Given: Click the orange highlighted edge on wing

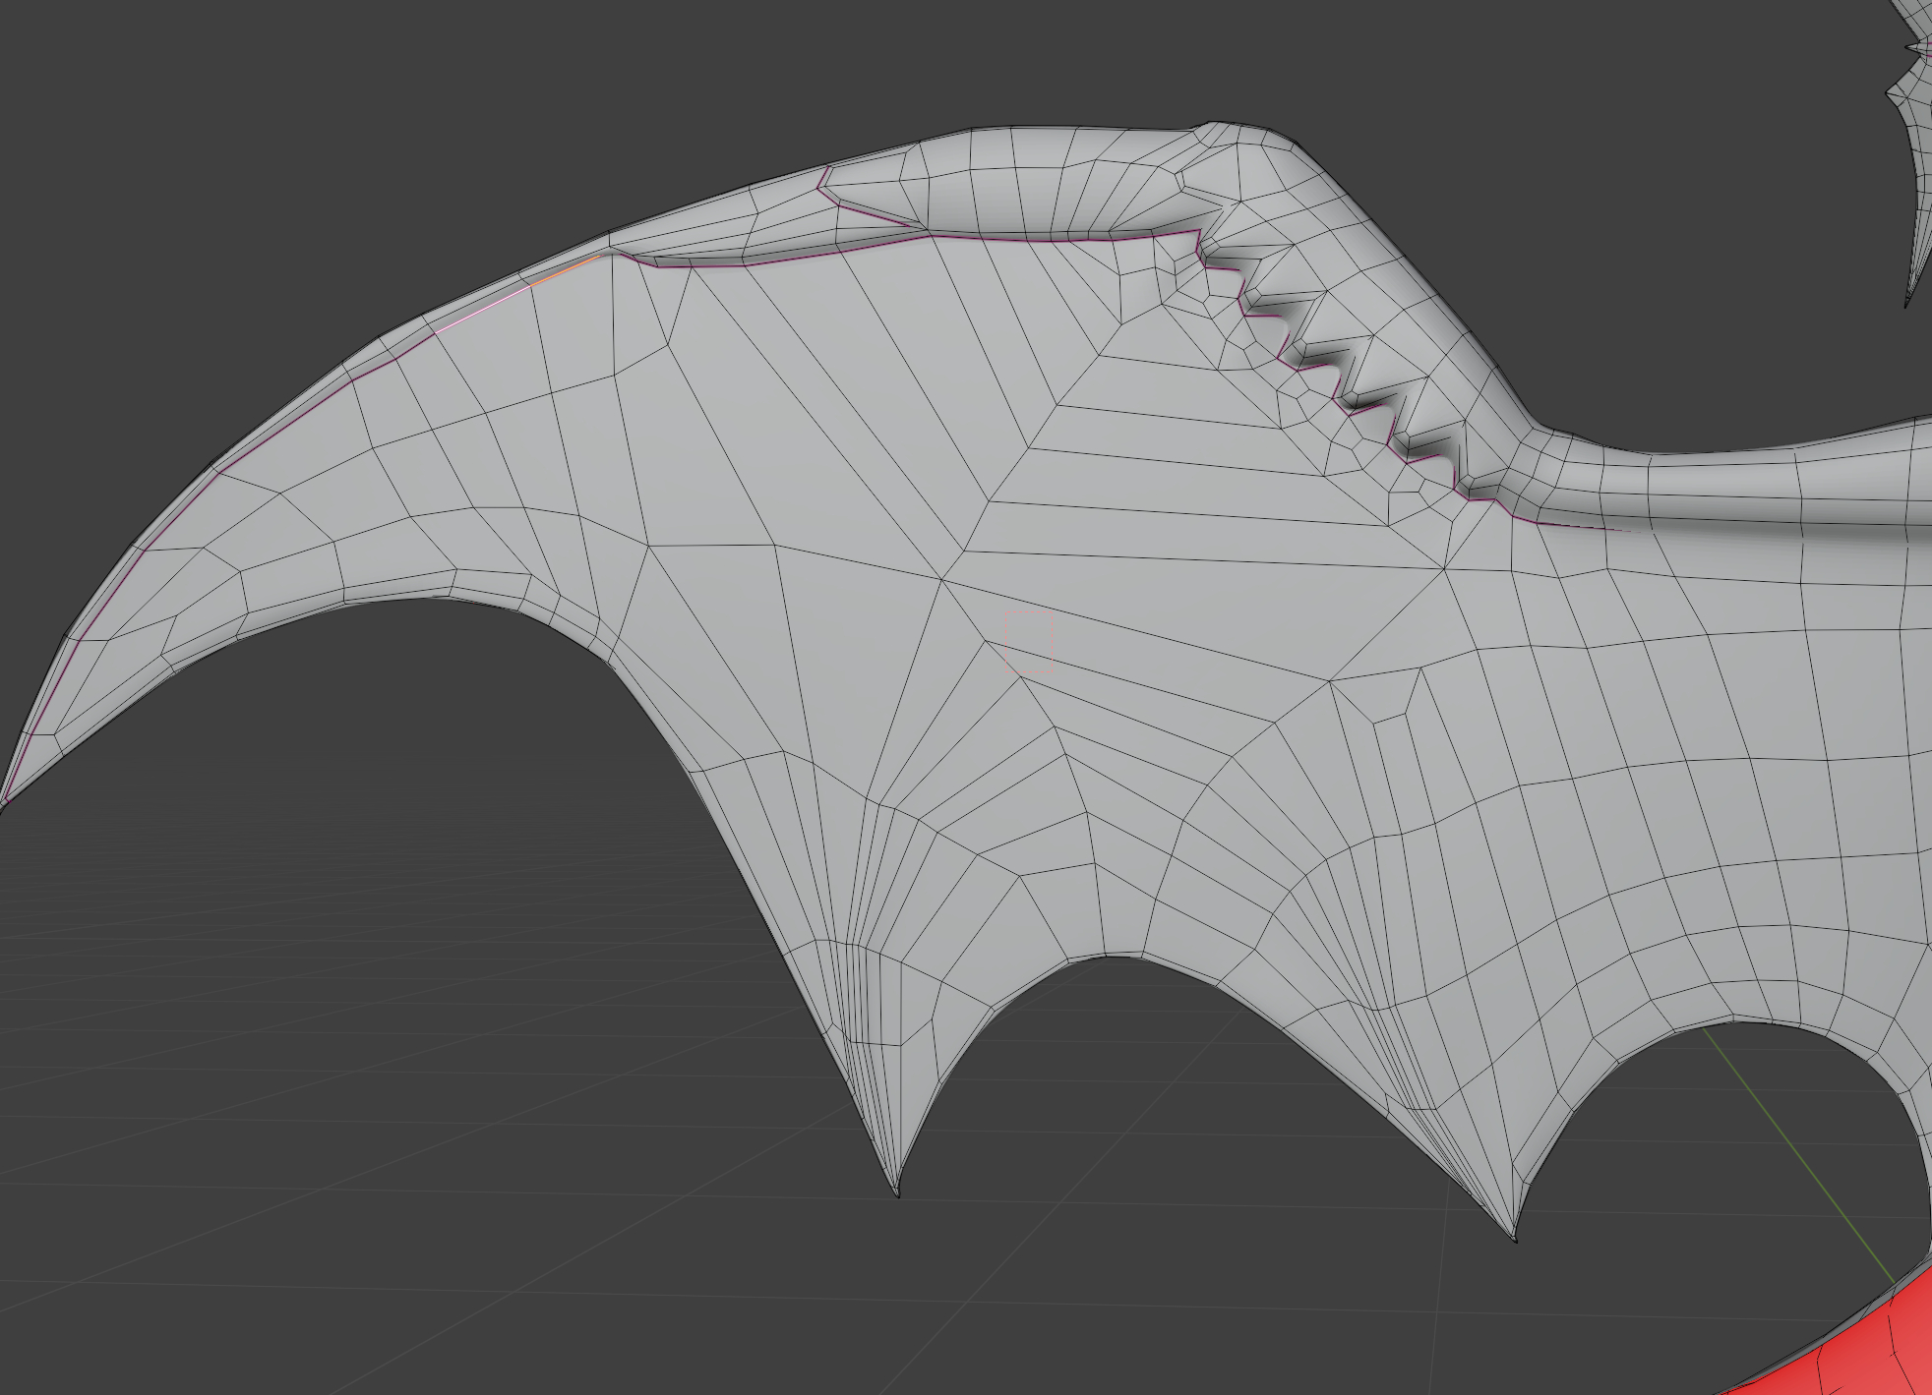Looking at the screenshot, I should [567, 272].
